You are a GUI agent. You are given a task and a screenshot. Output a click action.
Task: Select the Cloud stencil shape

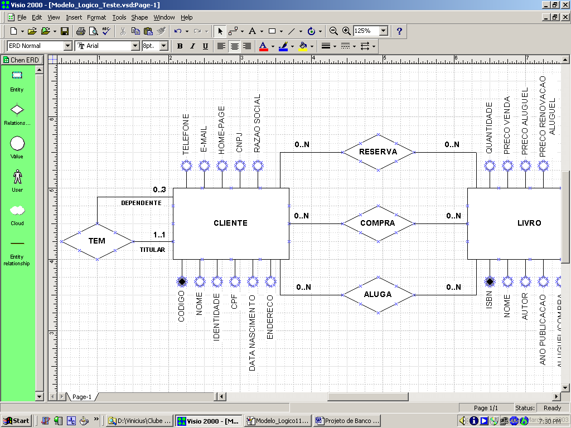click(17, 211)
